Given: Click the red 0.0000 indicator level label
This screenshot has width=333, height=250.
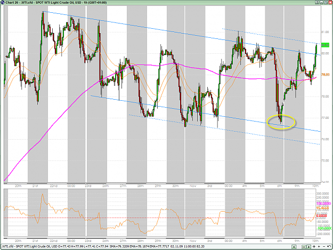Looking at the screenshot, I should tap(321, 216).
